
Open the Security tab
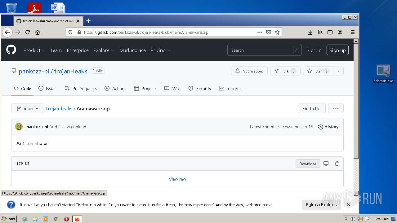200,89
